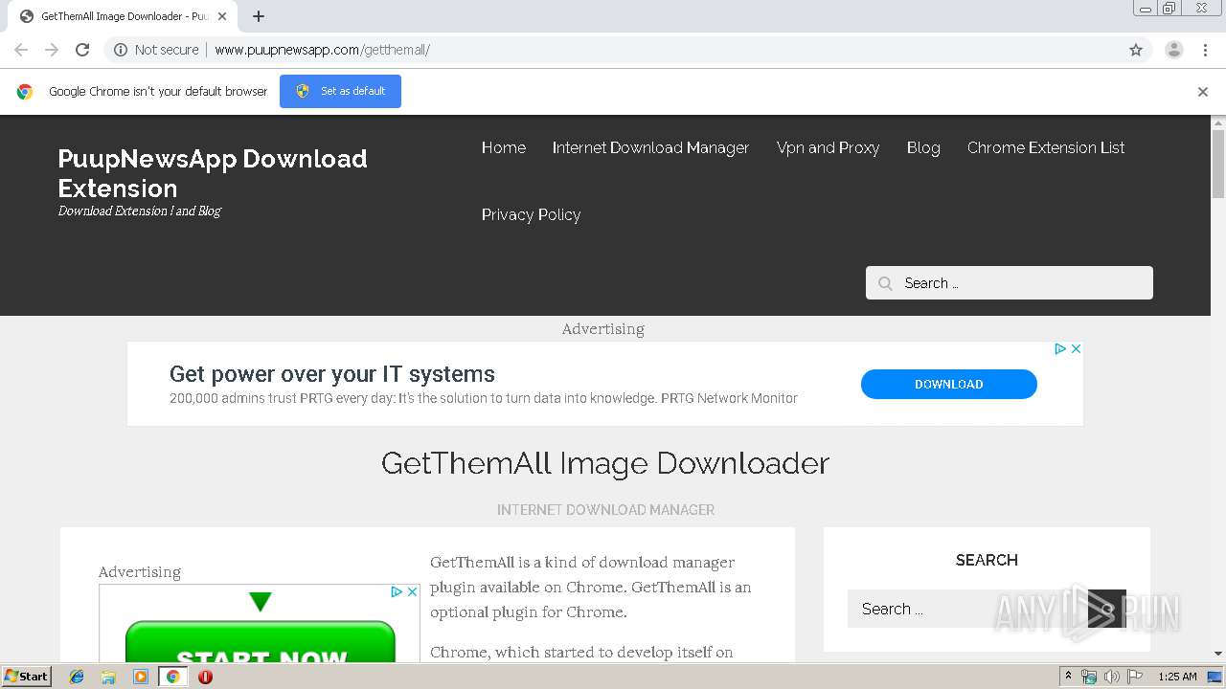Open Internet Explorer from taskbar
This screenshot has width=1226, height=689.
click(77, 677)
